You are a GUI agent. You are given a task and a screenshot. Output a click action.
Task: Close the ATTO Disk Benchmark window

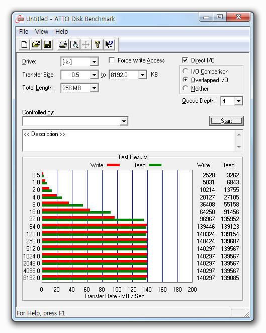pyautogui.click(x=238, y=17)
